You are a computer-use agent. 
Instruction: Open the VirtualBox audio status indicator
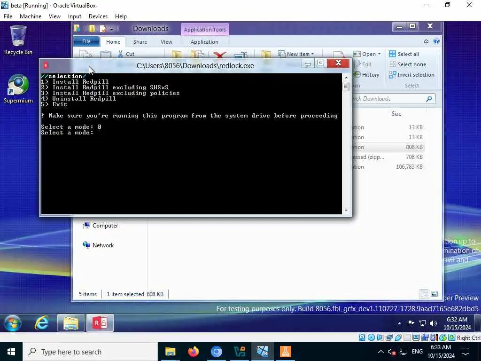pos(380,337)
